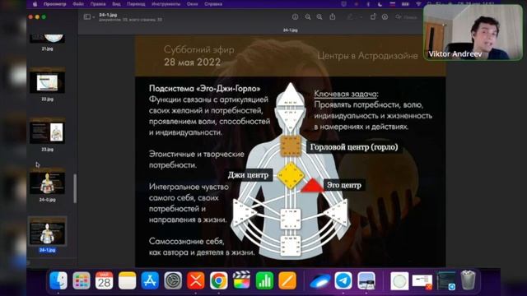Open the Окно menu
This screenshot has width=527, height=296.
click(192, 4)
